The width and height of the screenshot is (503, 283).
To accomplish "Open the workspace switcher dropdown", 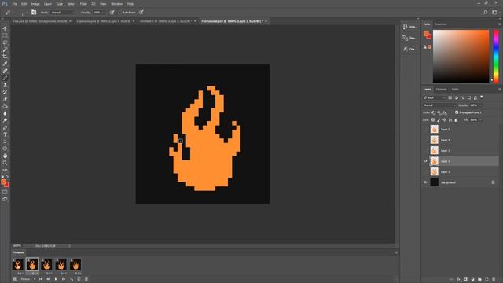I will point(494,13).
